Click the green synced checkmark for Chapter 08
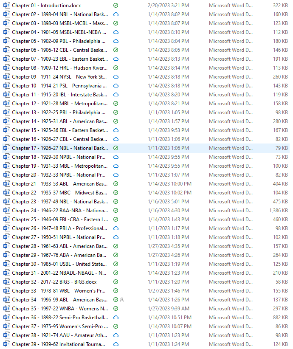Image resolution: width=293 pixels, height=349 pixels. [116, 68]
